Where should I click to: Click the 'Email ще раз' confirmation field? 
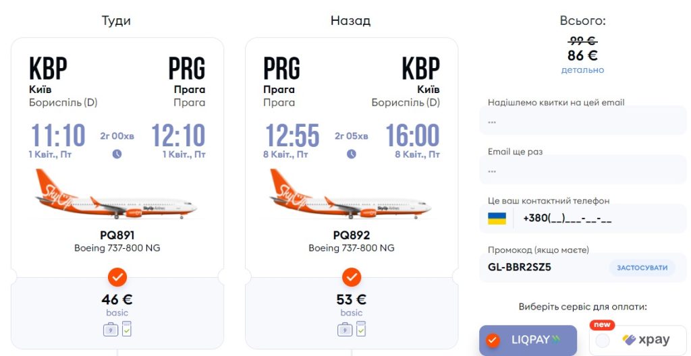[582, 171]
